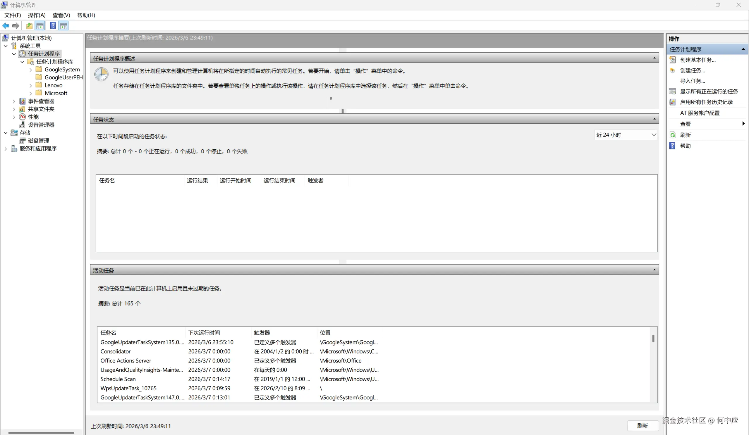Click Show all running tasks icon

click(672, 92)
